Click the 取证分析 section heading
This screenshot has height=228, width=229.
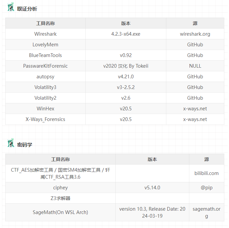tap(27, 9)
